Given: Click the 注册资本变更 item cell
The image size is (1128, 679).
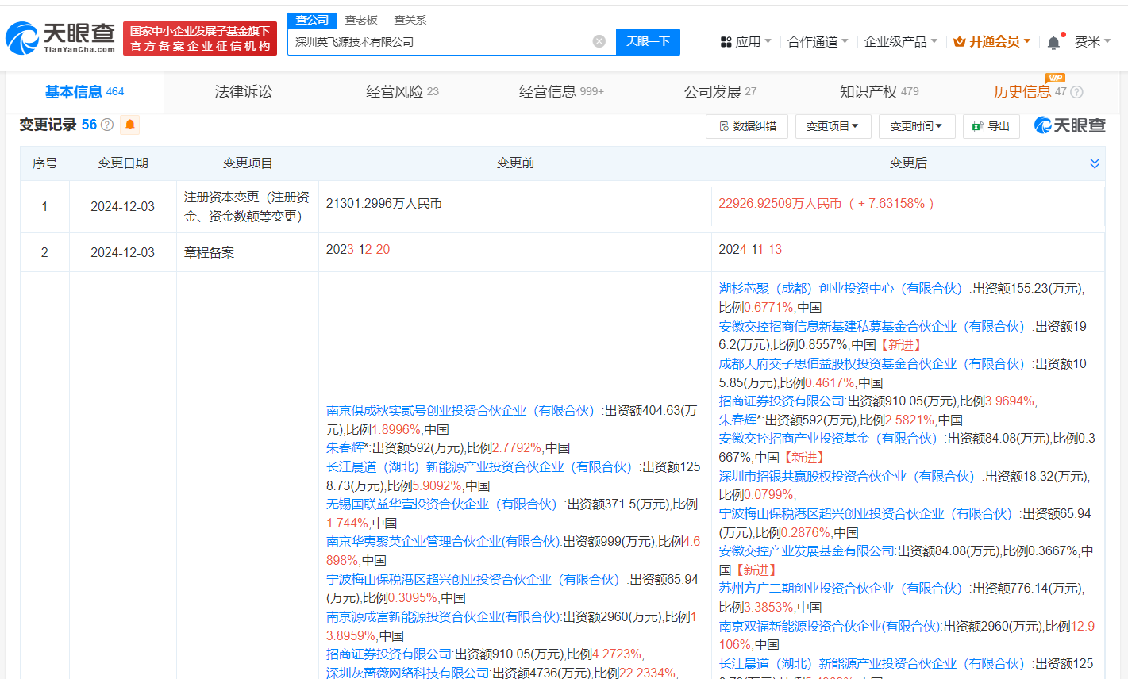Looking at the screenshot, I should tap(247, 206).
